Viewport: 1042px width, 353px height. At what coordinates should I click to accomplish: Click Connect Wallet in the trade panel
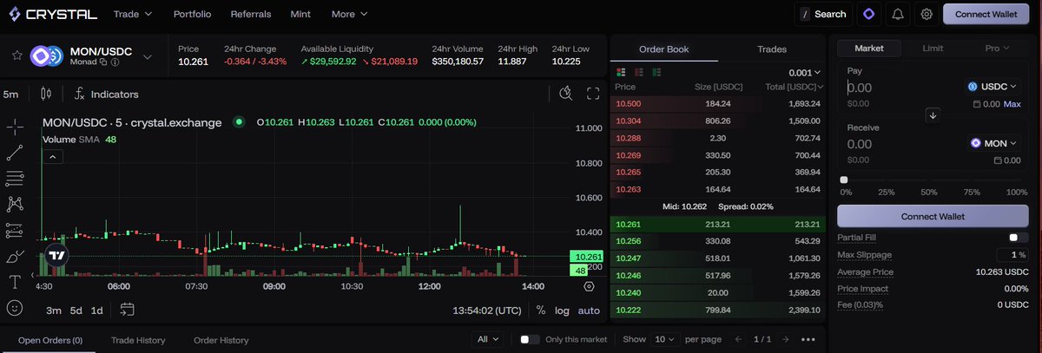pyautogui.click(x=933, y=216)
